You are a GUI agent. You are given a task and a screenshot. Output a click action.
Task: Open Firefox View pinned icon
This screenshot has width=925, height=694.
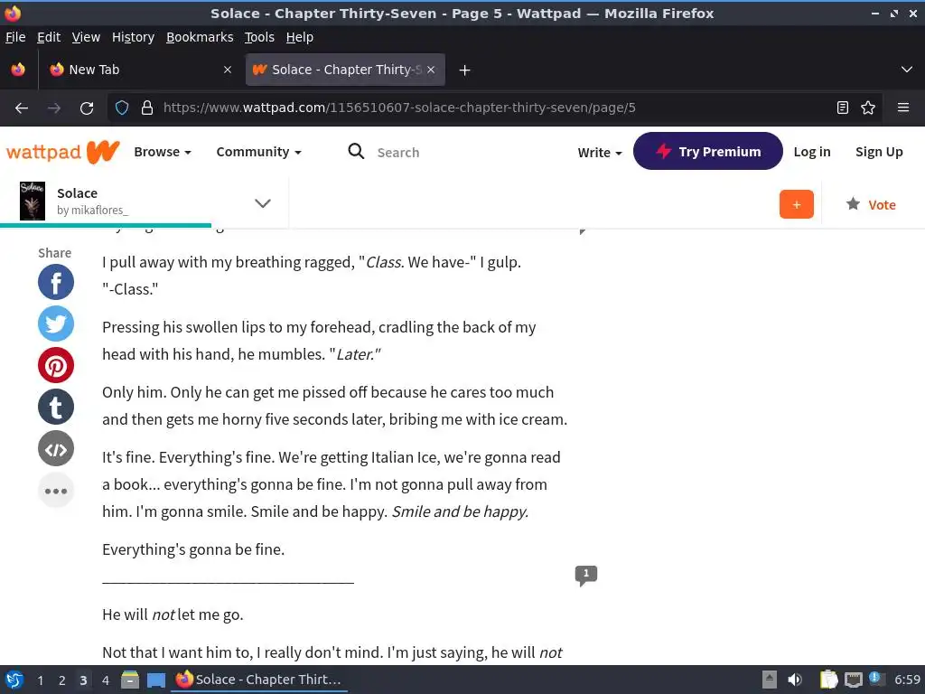(x=18, y=70)
